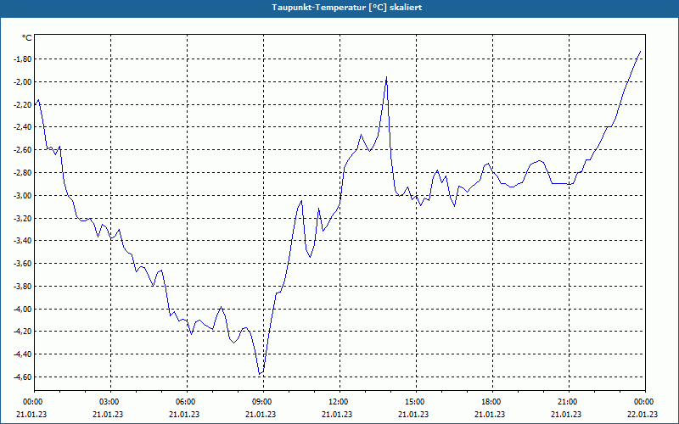Image resolution: width=679 pixels, height=424 pixels.
Task: Click the -3,80 y-axis value
Action: pos(23,286)
